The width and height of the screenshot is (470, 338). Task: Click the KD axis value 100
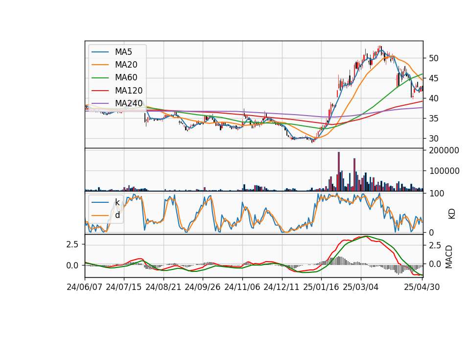437,193
